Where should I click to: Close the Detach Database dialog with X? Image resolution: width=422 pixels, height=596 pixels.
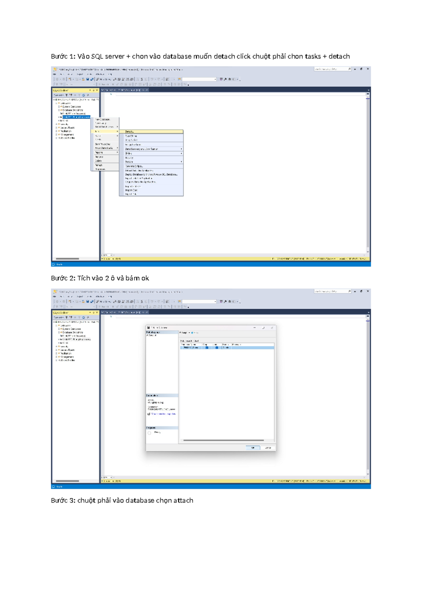pos(272,328)
